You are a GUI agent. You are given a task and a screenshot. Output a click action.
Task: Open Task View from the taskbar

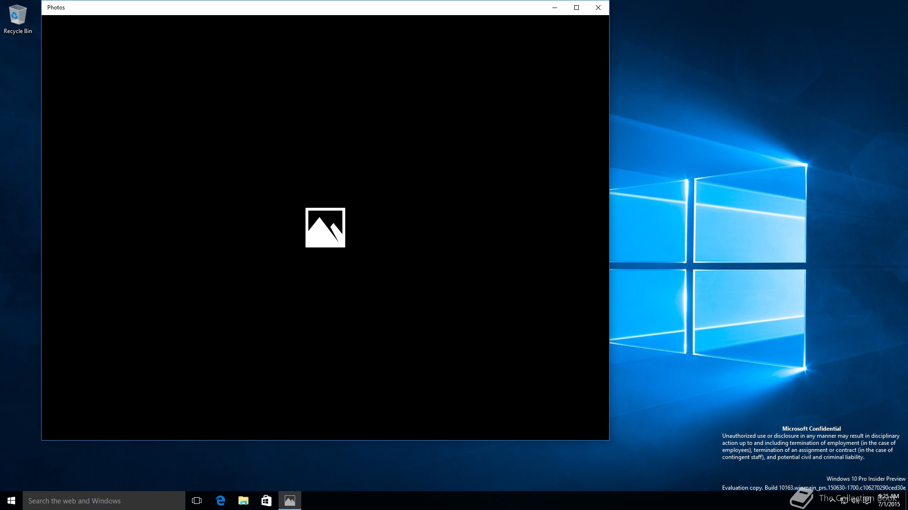[197, 501]
